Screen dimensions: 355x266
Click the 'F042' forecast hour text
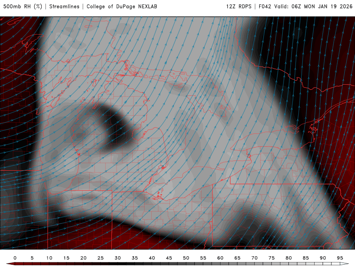[264, 6]
